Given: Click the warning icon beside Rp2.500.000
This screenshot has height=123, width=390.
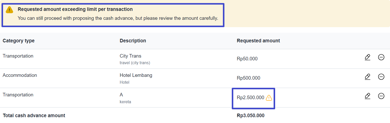Looking at the screenshot, I should 269,98.
